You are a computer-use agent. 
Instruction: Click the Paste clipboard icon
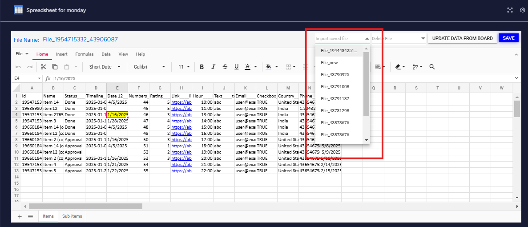point(67,67)
